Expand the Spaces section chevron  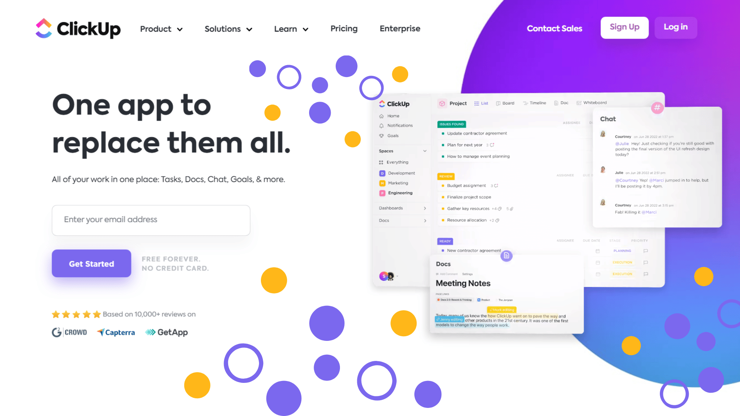tap(425, 151)
